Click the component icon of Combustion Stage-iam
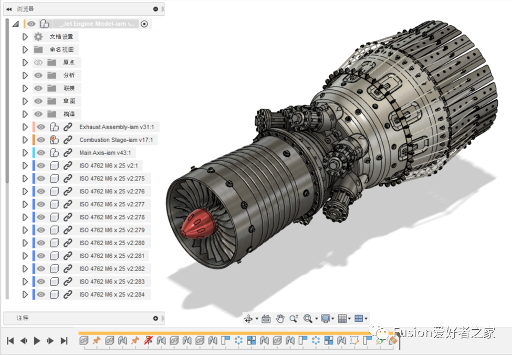Screen dimensions: 512x355 [54, 140]
